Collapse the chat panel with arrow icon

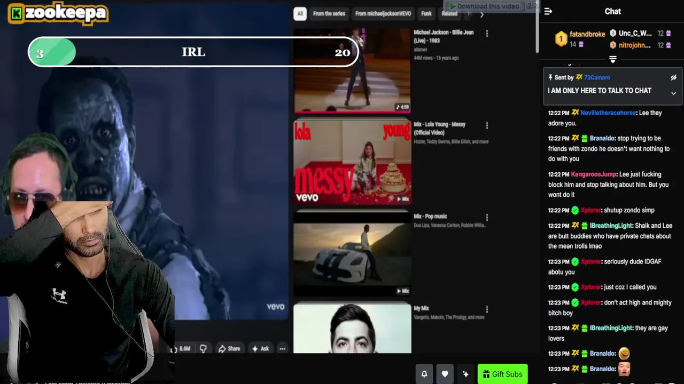(x=548, y=11)
